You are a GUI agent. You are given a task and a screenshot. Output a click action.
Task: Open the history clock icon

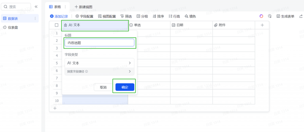pos(270,16)
